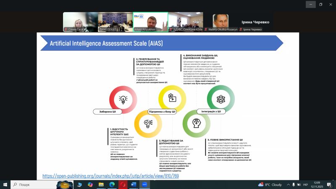This screenshot has width=336, height=189.
Task: Select Artem Artyukhov's highlighted video tile
Action: (x=150, y=21)
